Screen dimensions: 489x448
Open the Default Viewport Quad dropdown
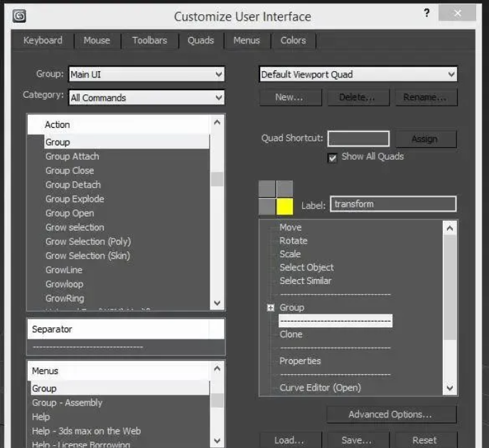click(x=358, y=75)
